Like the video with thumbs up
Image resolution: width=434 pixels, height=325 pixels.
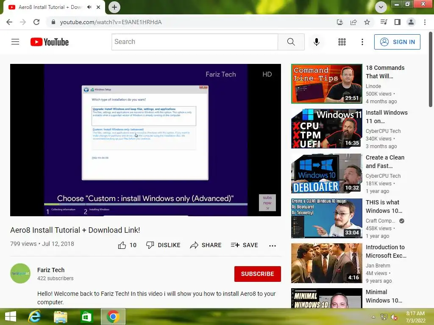(x=127, y=245)
